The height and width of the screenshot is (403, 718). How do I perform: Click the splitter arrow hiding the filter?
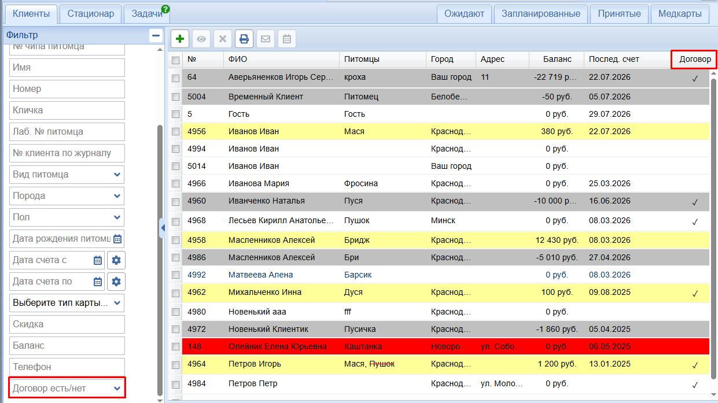pyautogui.click(x=163, y=227)
